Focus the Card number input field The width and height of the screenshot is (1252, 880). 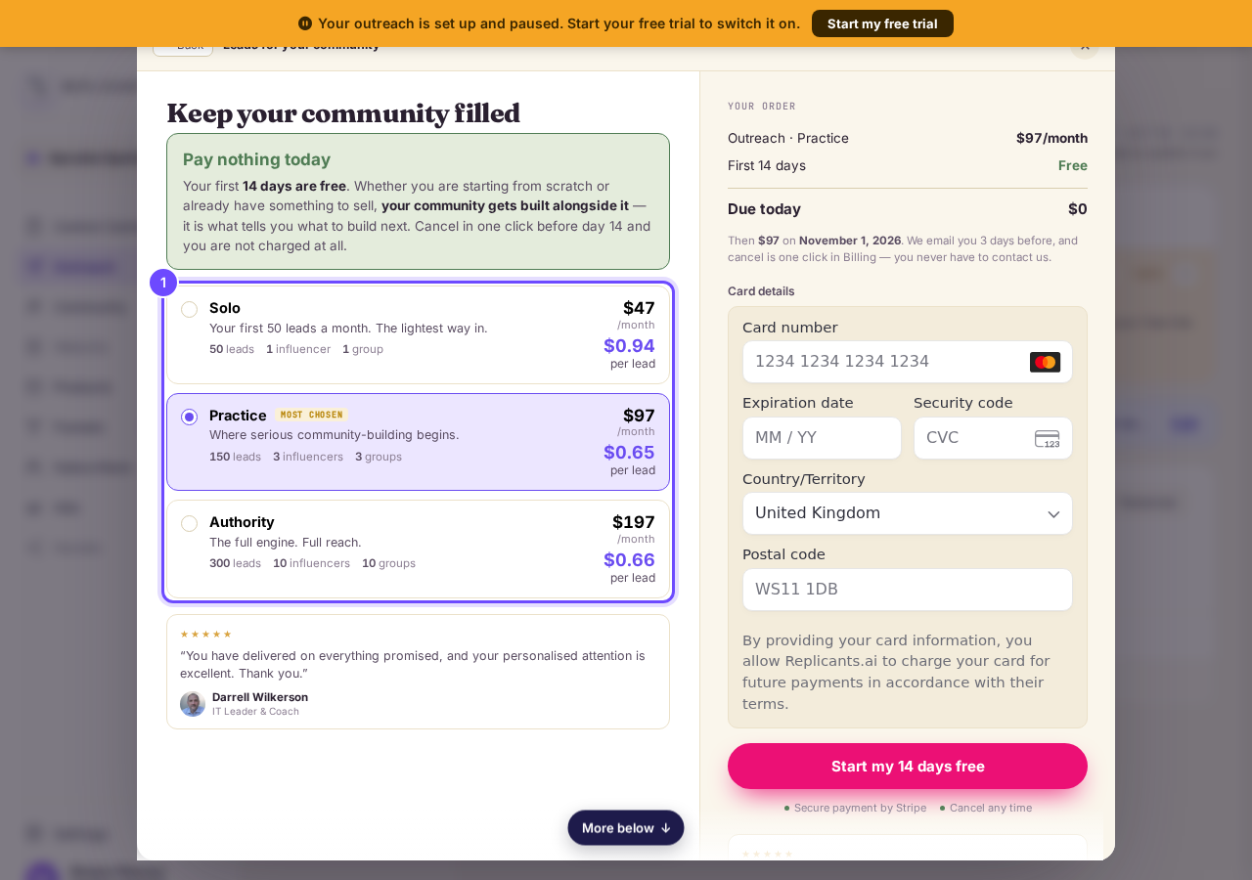[x=908, y=362]
